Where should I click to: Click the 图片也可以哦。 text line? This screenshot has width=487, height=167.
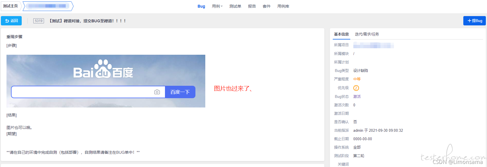click(x=19, y=128)
